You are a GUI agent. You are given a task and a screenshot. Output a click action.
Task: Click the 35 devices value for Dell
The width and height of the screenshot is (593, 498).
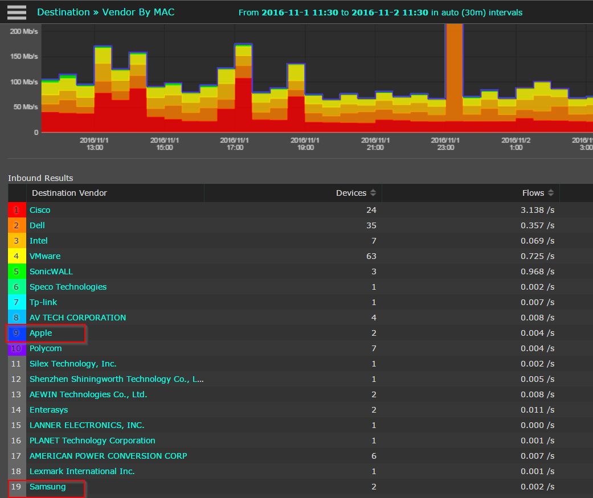click(371, 225)
